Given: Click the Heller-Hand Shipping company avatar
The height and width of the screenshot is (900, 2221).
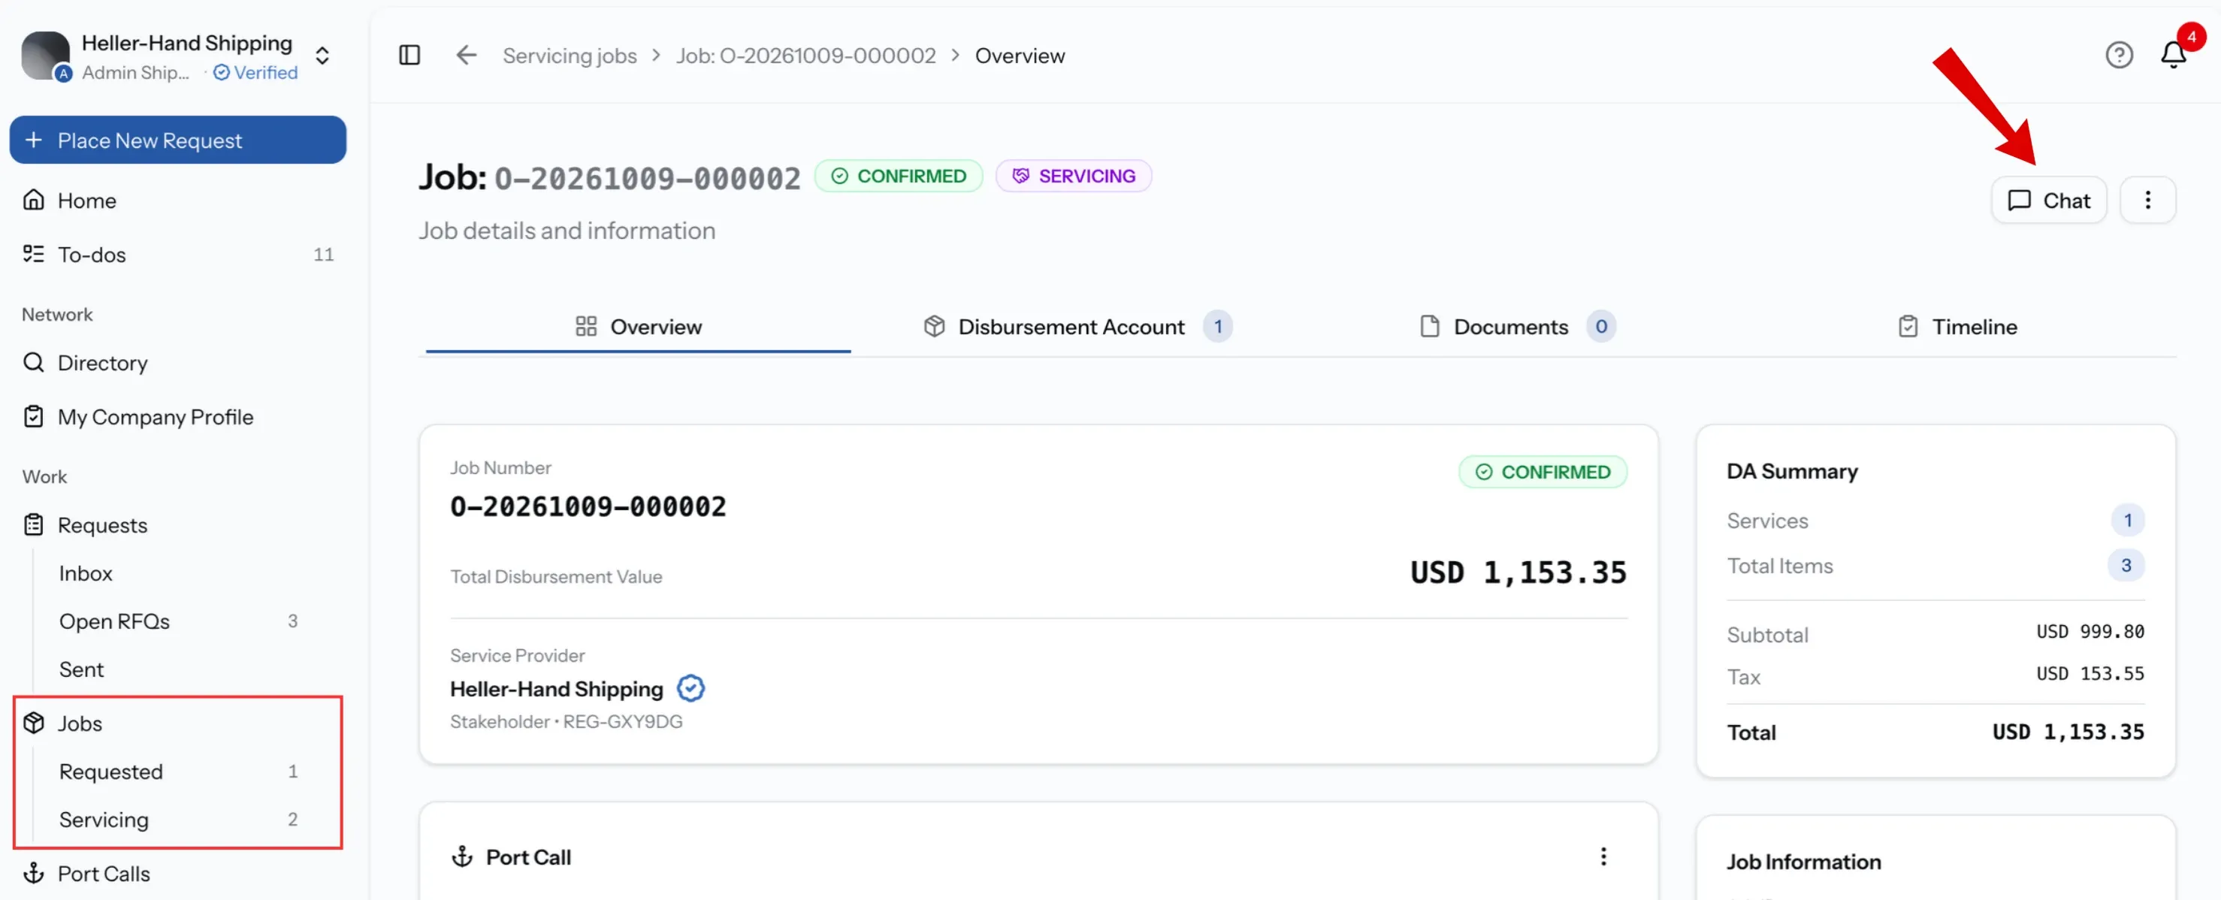Looking at the screenshot, I should [45, 56].
